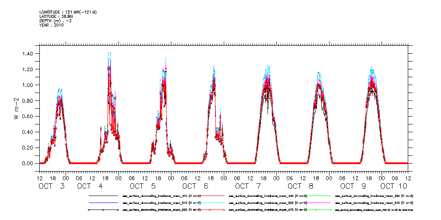The width and height of the screenshot is (441, 220).
Task: Click the OCT 4 date label
Action: [91, 186]
